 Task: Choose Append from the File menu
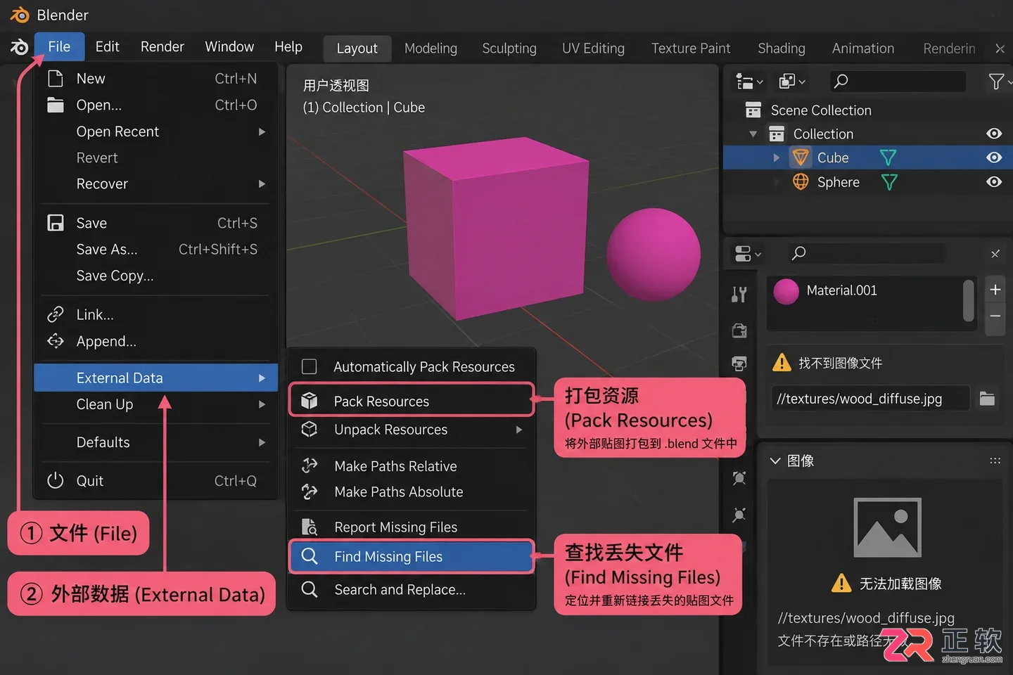click(x=156, y=341)
